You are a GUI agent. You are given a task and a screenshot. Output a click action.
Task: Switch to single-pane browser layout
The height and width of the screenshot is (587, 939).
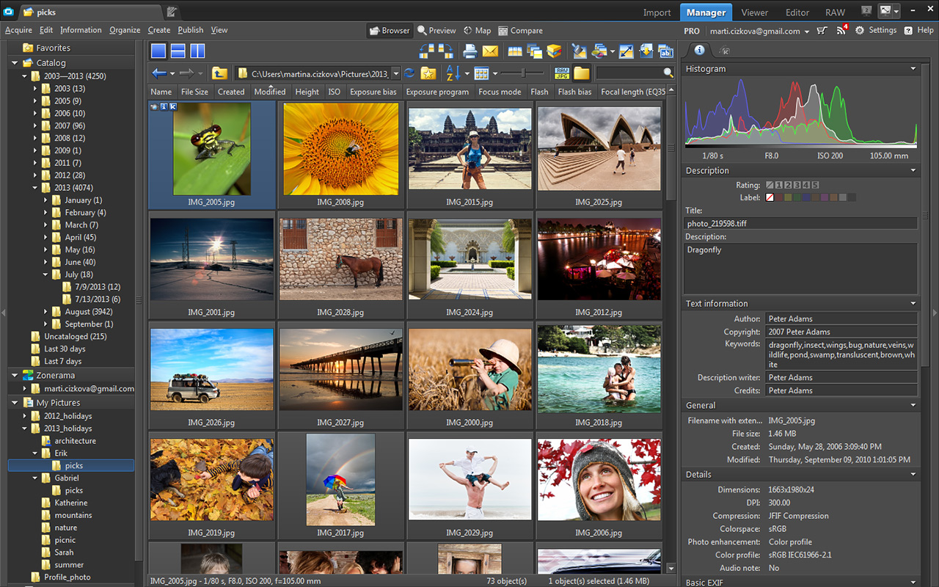click(158, 51)
